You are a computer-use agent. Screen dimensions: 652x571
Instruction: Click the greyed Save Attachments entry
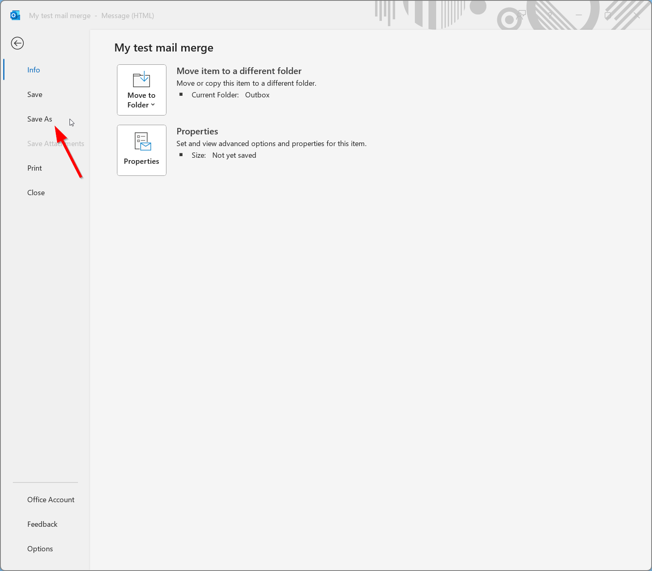[55, 144]
